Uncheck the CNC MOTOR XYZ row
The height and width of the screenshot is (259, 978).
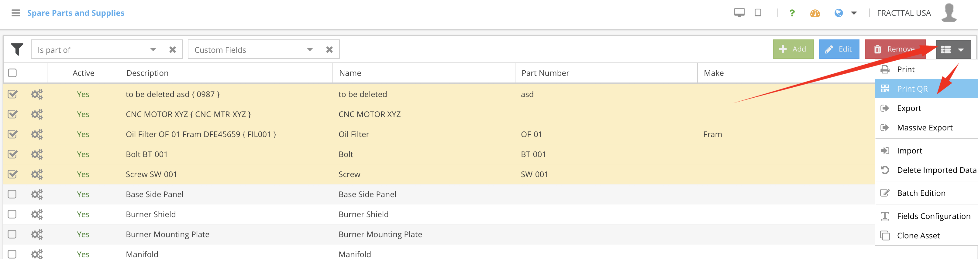coord(12,114)
